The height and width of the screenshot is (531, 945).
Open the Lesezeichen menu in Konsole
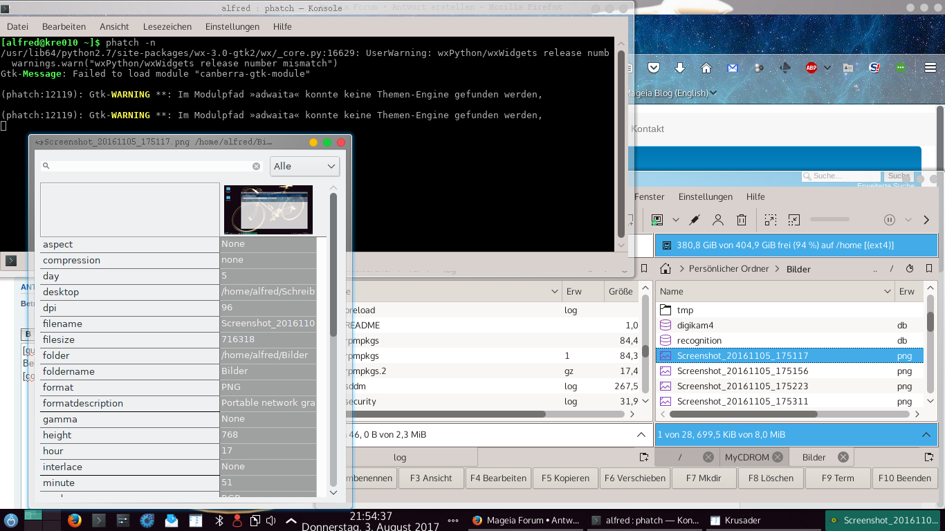pyautogui.click(x=167, y=26)
